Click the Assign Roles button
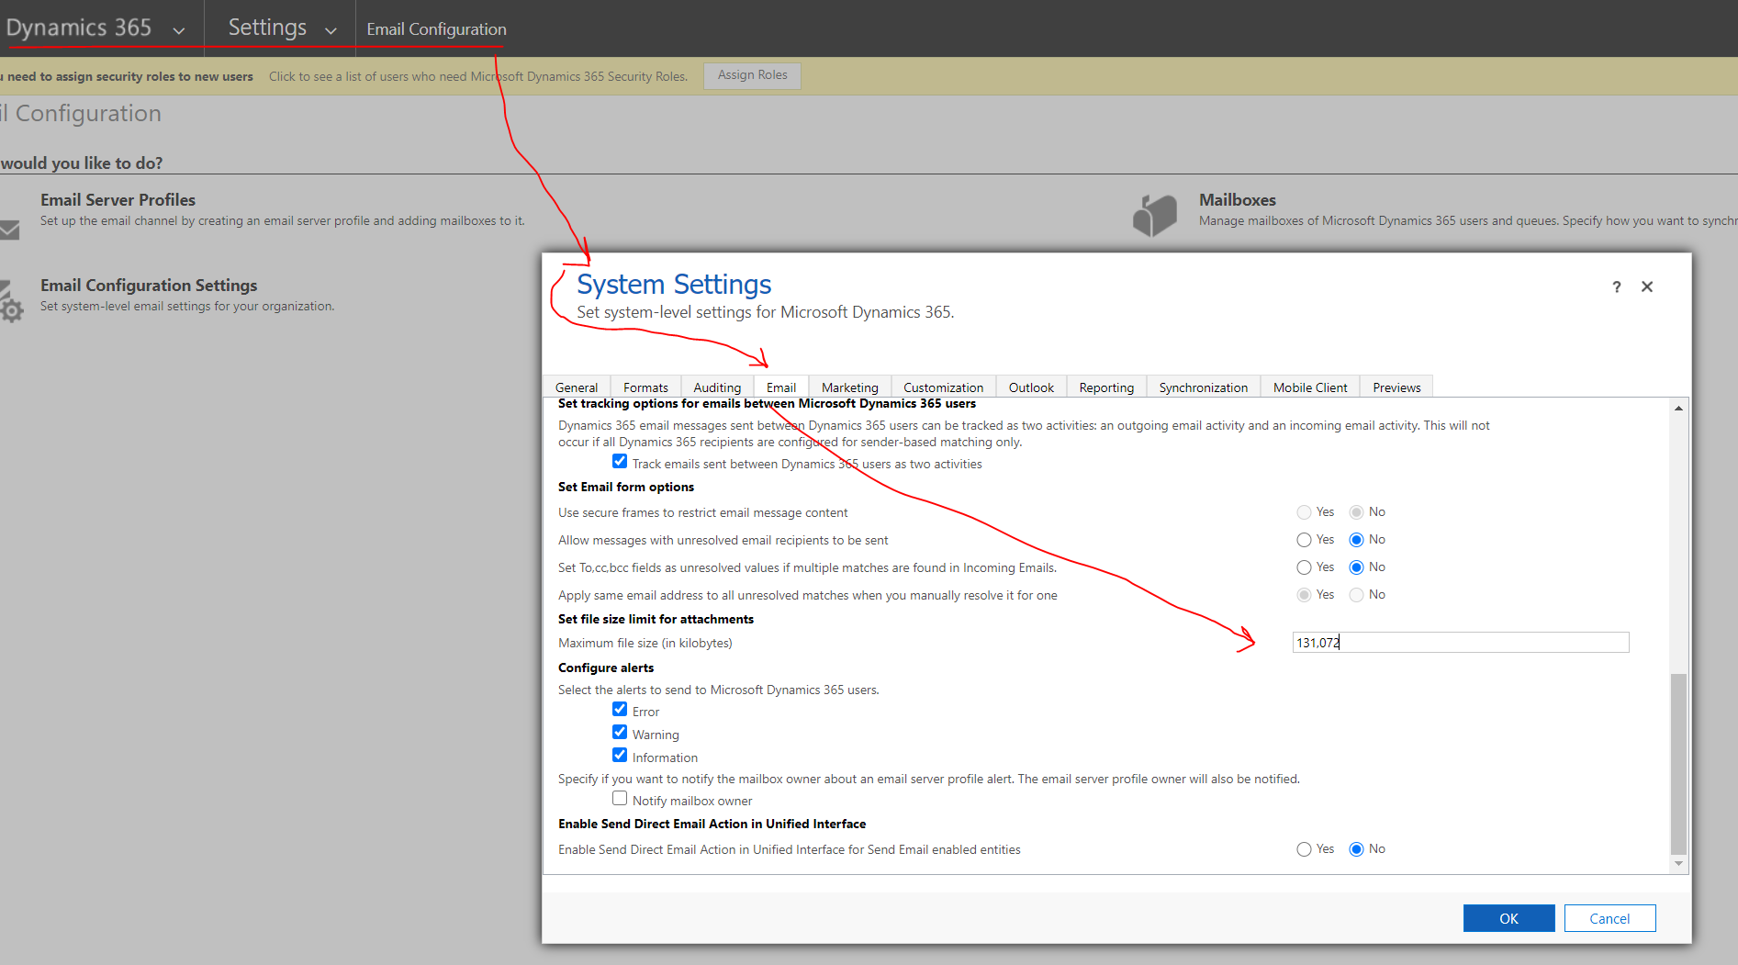The height and width of the screenshot is (965, 1738). click(x=753, y=75)
